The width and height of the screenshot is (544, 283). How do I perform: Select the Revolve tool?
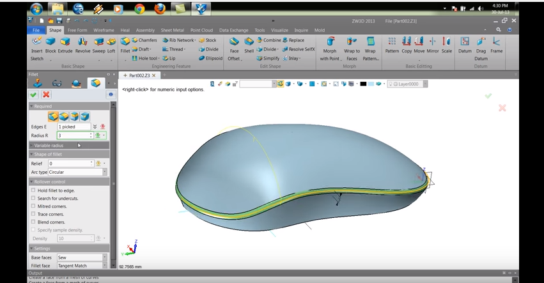[82, 45]
